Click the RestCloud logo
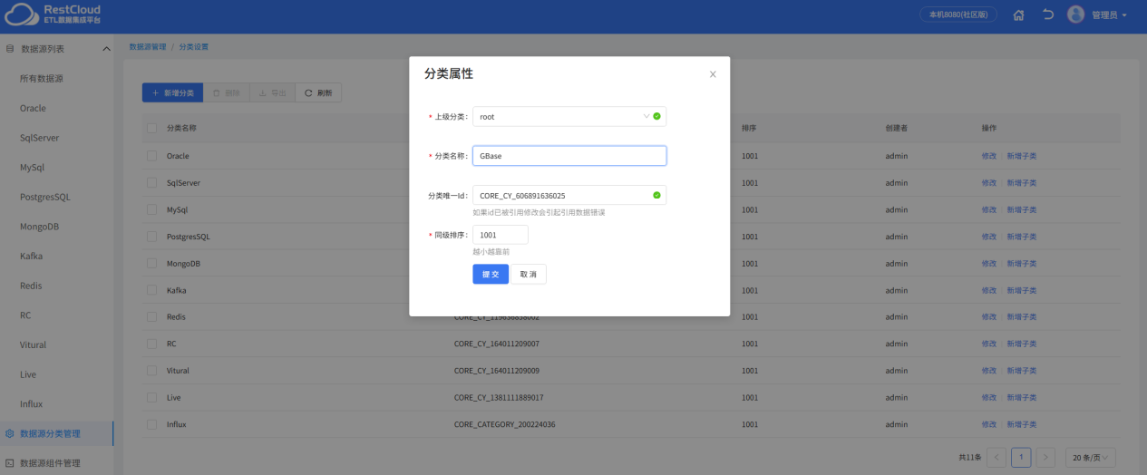Viewport: 1147px width, 475px height. tap(53, 15)
